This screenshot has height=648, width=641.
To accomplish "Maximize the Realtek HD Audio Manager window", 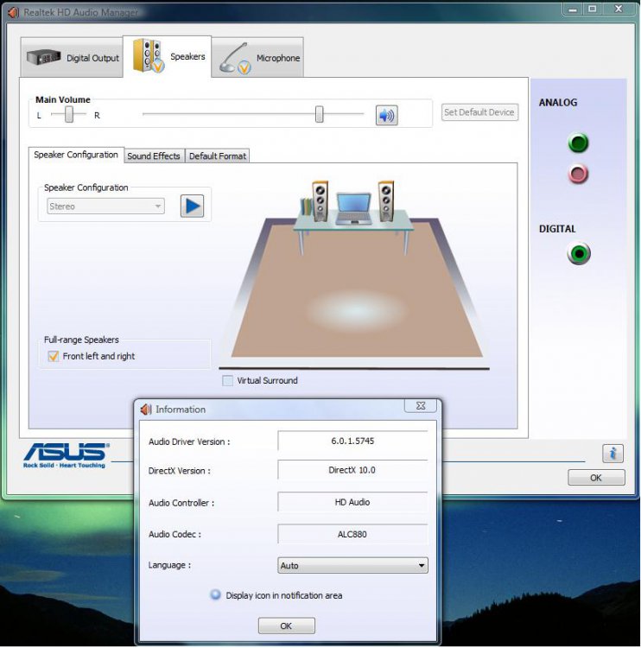I will point(593,10).
